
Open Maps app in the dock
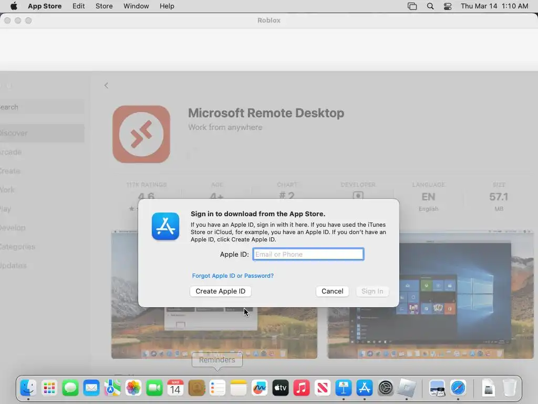click(x=112, y=388)
